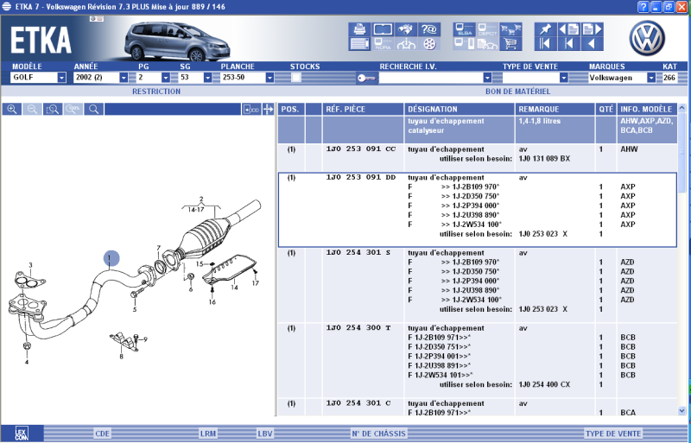Image resolution: width=691 pixels, height=443 pixels.
Task: Go to previous page document icon
Action: click(x=569, y=29)
